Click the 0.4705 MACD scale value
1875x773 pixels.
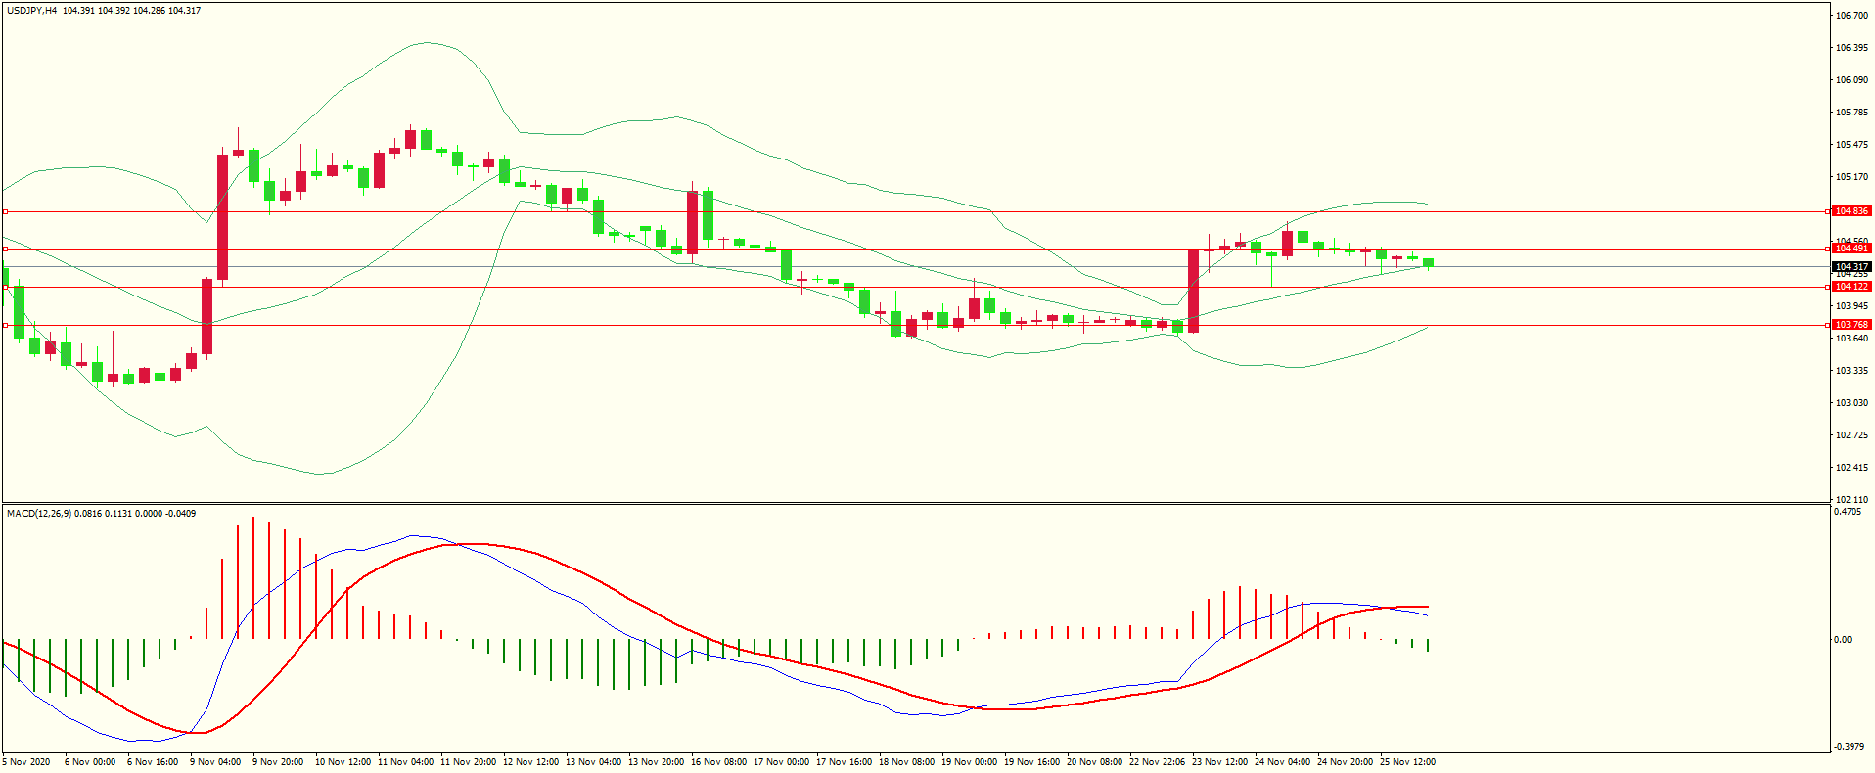point(1848,512)
